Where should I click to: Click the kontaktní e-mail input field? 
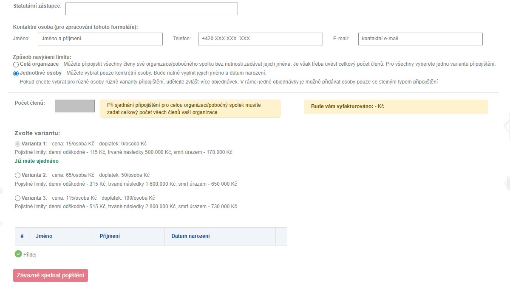pyautogui.click(x=420, y=39)
